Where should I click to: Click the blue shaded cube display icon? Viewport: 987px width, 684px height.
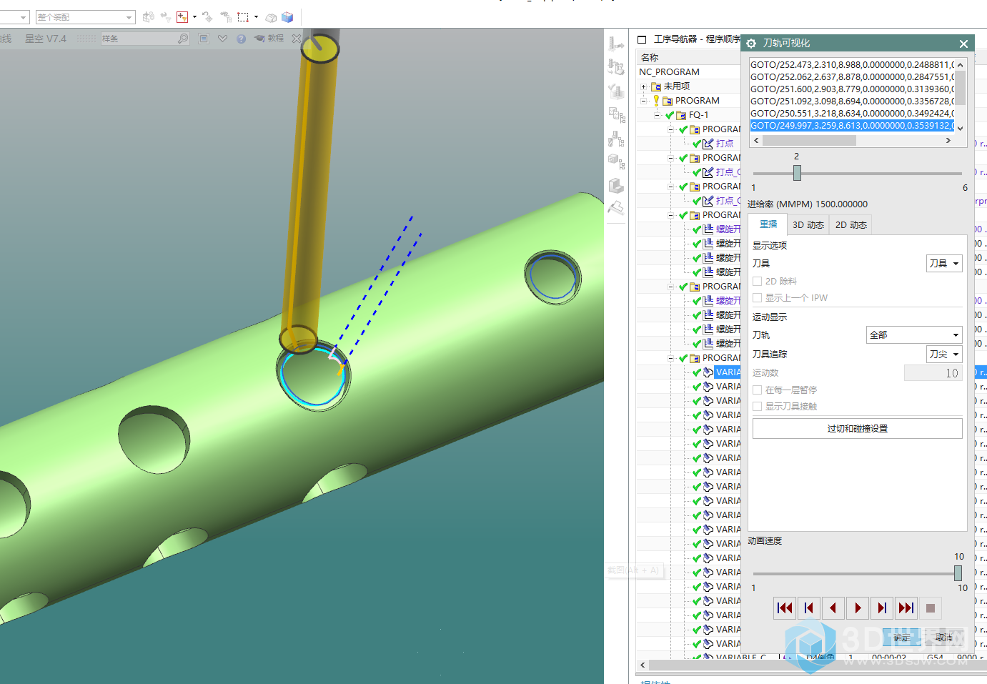click(x=287, y=16)
